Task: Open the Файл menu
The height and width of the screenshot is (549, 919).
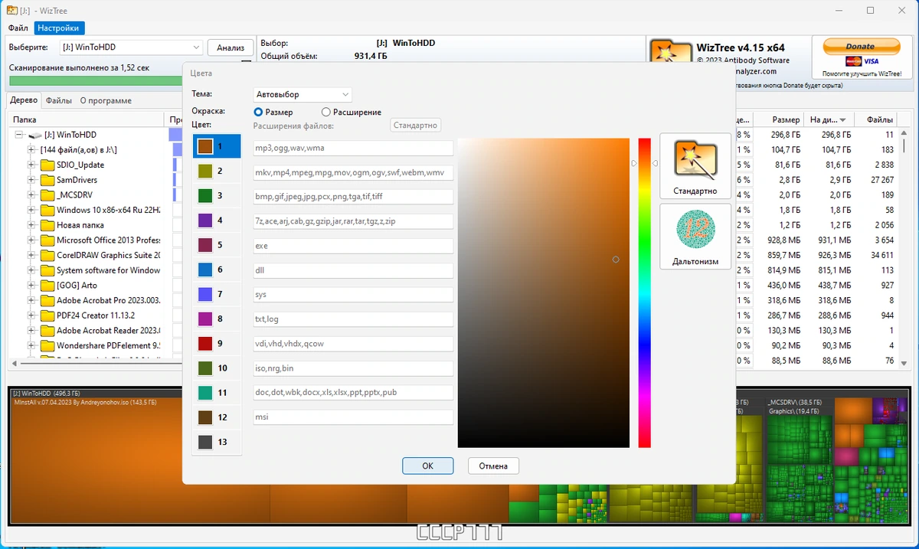Action: (x=18, y=28)
